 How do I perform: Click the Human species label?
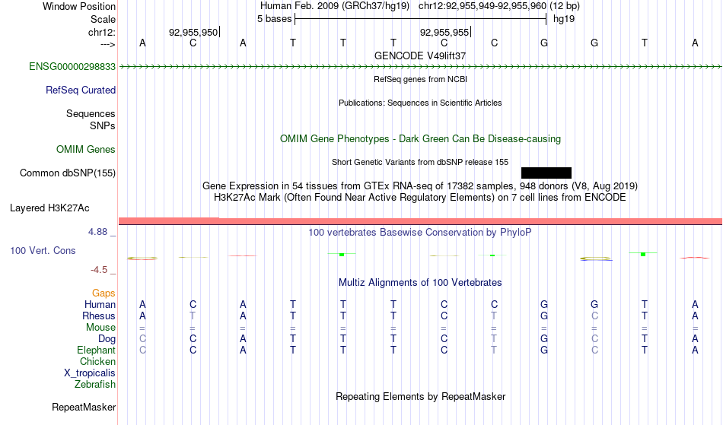[100, 304]
